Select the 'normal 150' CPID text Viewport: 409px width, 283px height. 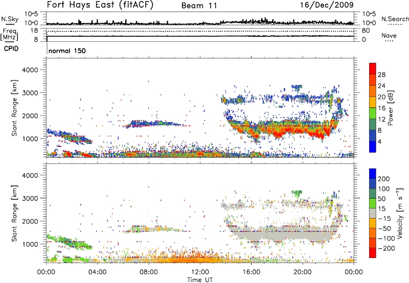click(x=67, y=51)
